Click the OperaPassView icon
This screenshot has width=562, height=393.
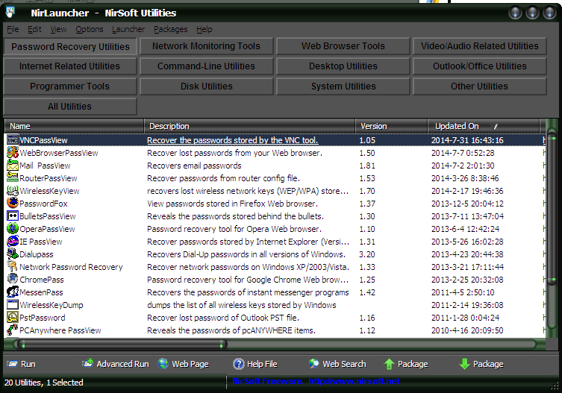click(13, 229)
